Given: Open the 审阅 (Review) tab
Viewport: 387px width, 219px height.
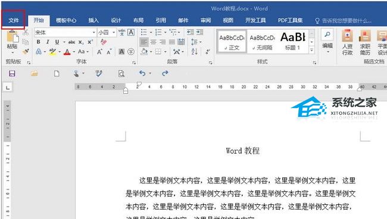Looking at the screenshot, I should point(205,20).
